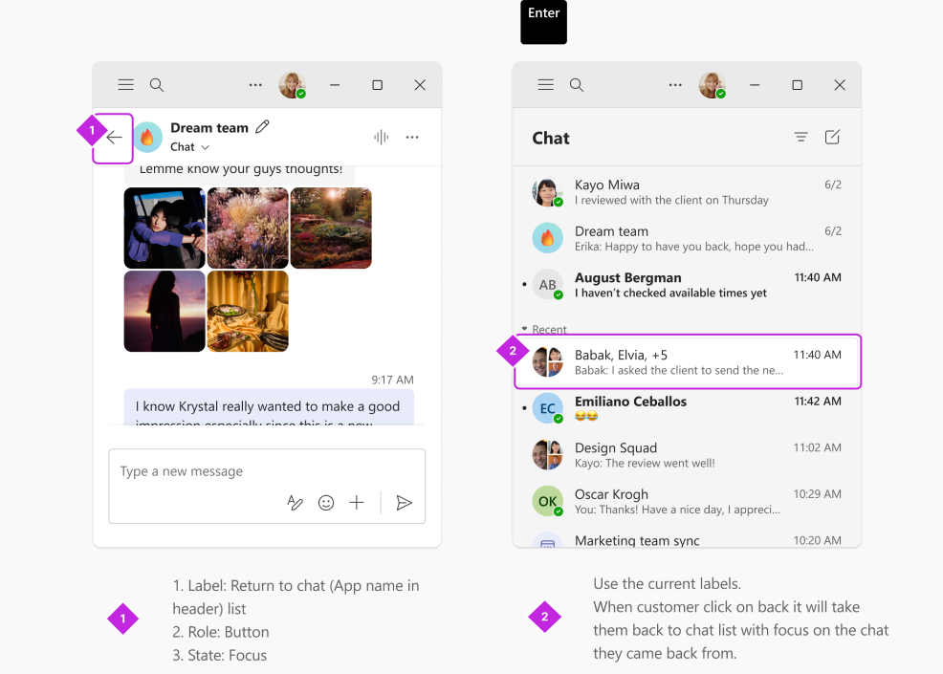
Task: Click profile avatar in Dream team window
Action: click(293, 85)
